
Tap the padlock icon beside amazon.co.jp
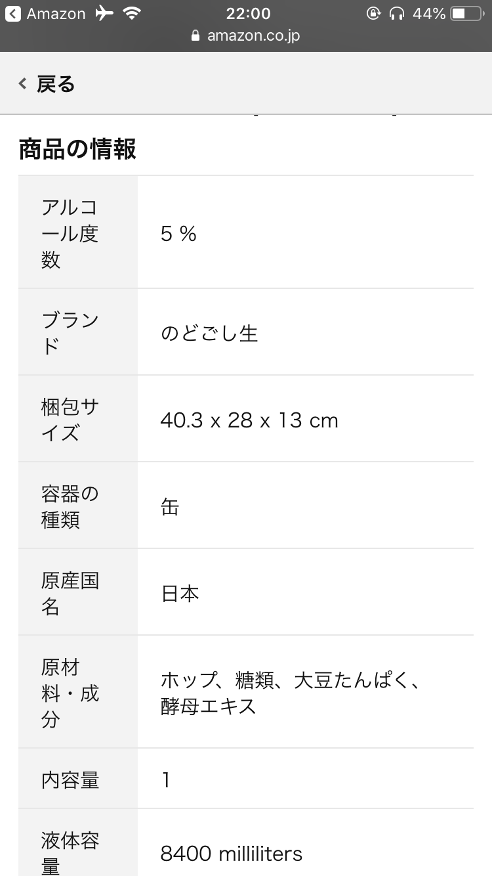click(195, 36)
